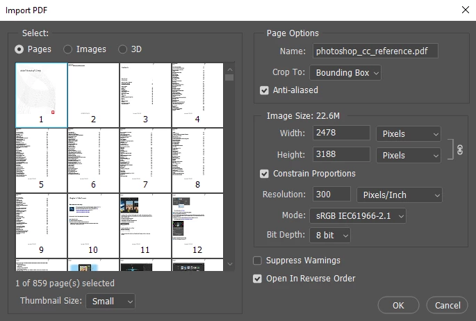Select page 3 thumbnail

(x=145, y=95)
